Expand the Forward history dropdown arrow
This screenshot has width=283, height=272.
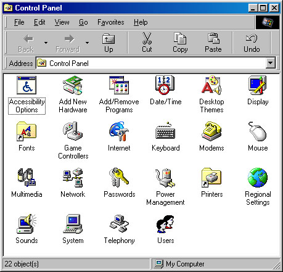tap(88, 43)
